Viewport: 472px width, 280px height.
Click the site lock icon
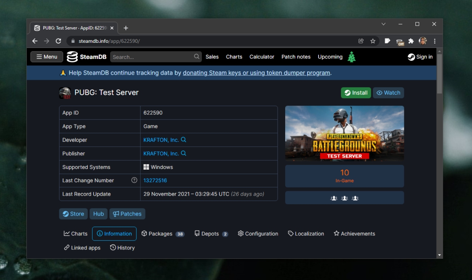coord(73,41)
